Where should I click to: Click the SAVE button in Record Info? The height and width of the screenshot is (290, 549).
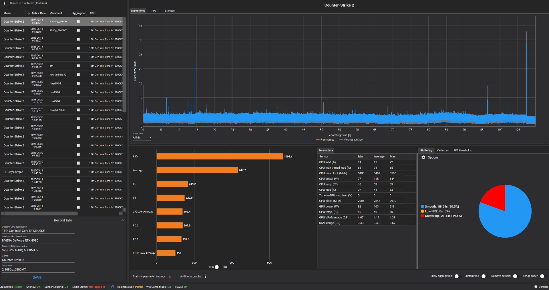click(37, 277)
